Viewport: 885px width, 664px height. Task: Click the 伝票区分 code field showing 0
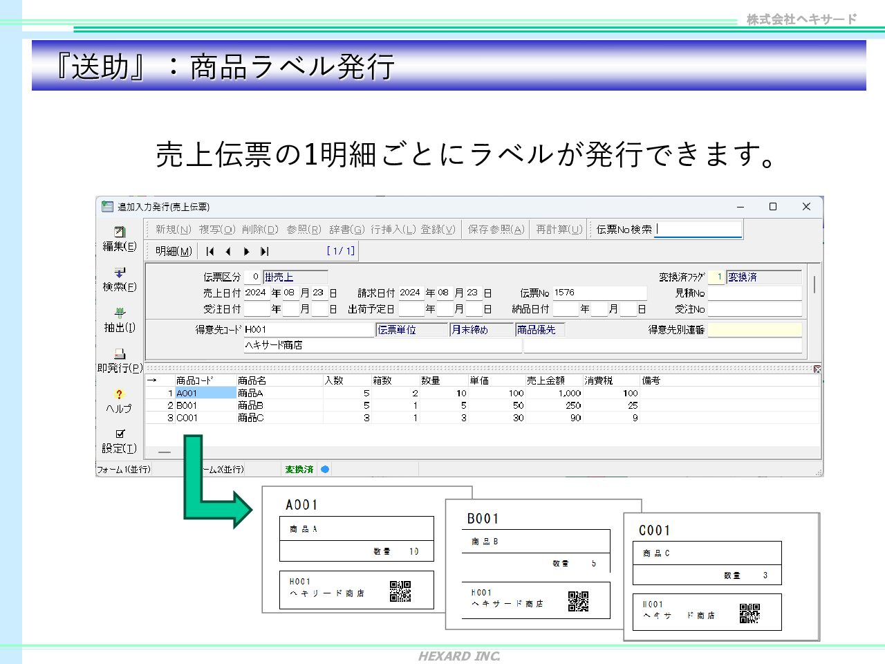pos(253,277)
